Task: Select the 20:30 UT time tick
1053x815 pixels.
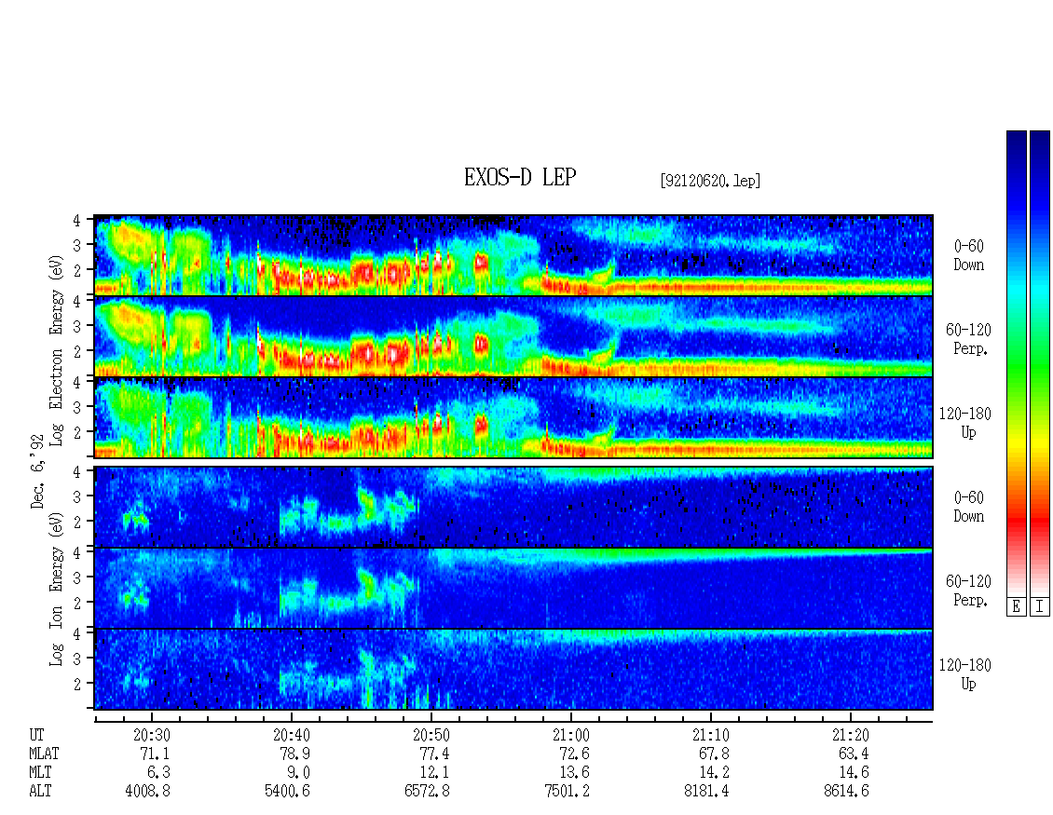Action: click(x=152, y=735)
